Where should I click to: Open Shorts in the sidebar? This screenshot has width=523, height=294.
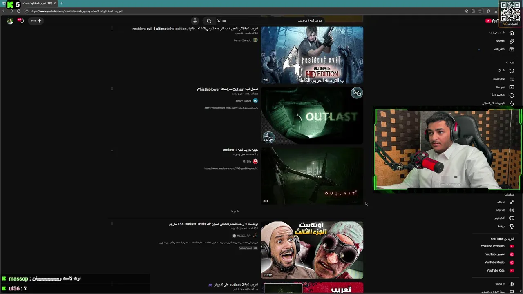coord(504,41)
